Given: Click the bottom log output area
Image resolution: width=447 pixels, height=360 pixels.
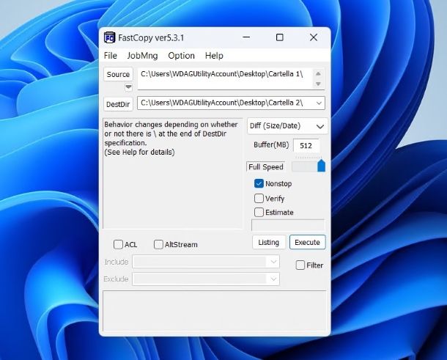Looking at the screenshot, I should click(215, 311).
